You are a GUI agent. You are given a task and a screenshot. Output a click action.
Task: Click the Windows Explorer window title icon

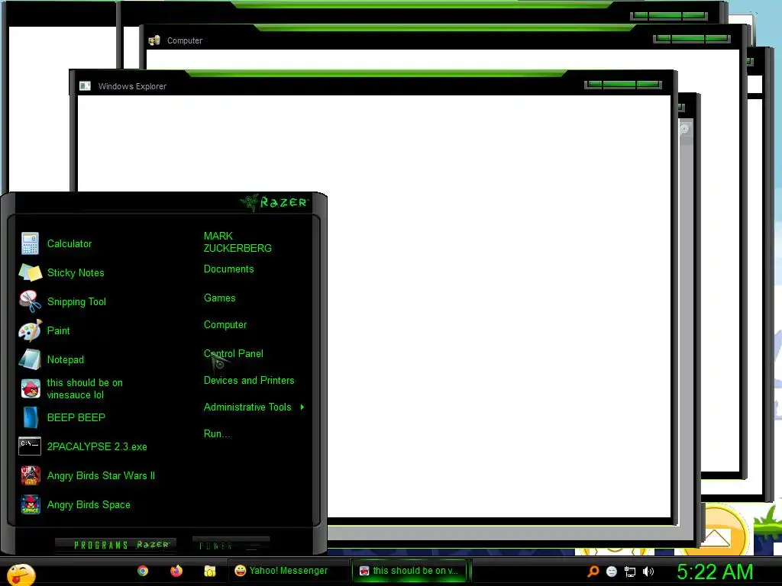pos(85,86)
